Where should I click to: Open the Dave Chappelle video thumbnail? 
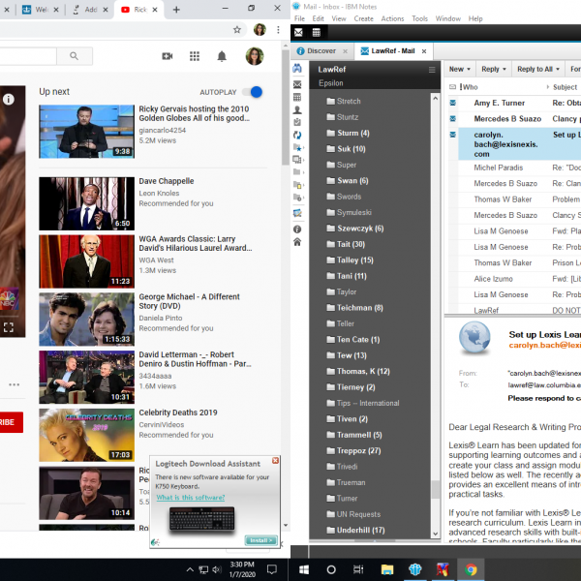click(87, 203)
